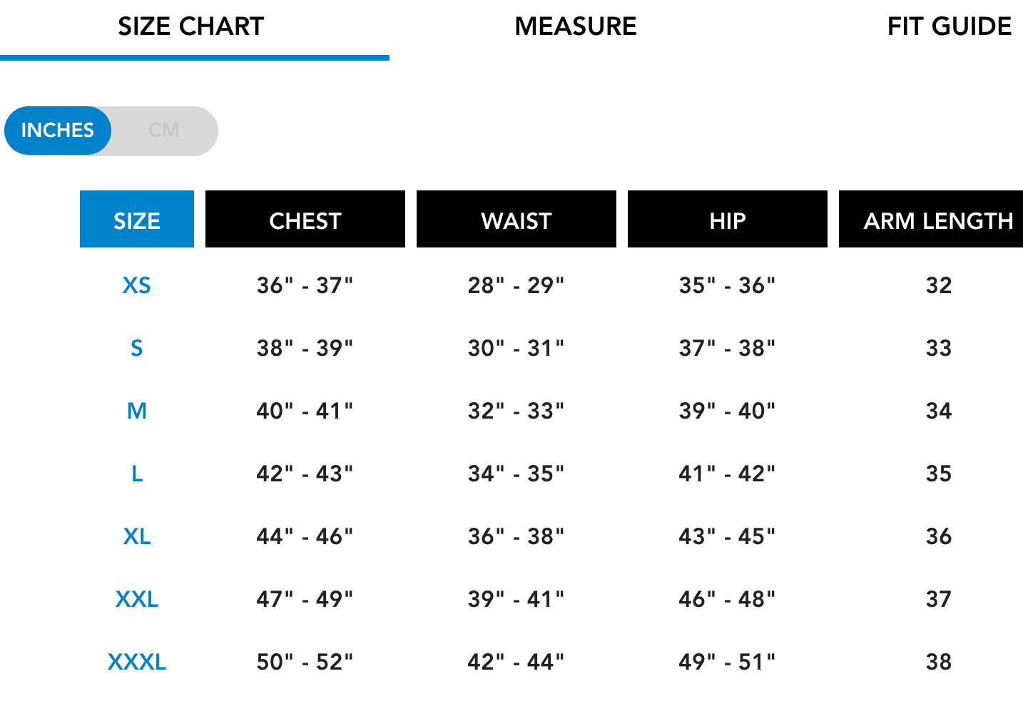The image size is (1023, 716).
Task: Pick the XXL size label
Action: pos(137,599)
